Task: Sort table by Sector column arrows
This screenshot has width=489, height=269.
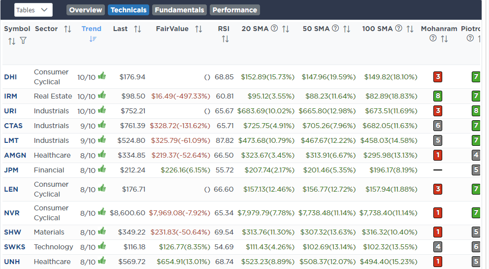Action: [x=67, y=29]
